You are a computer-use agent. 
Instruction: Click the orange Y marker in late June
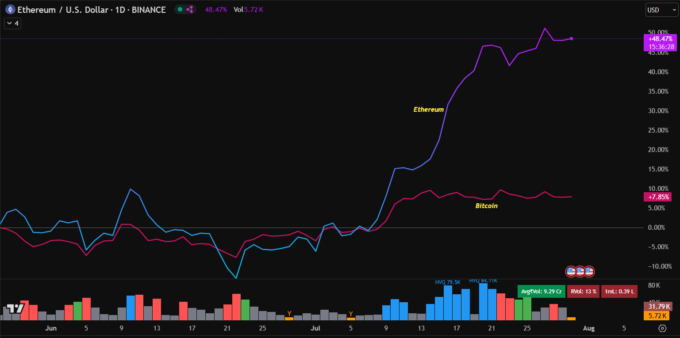pyautogui.click(x=289, y=314)
